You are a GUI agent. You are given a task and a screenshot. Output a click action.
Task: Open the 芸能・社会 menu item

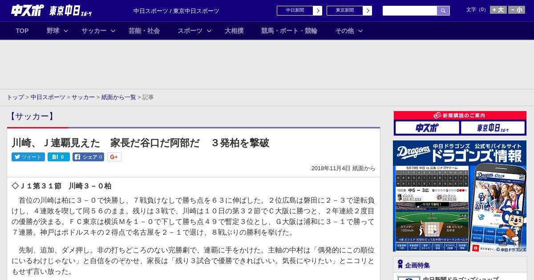click(x=144, y=31)
